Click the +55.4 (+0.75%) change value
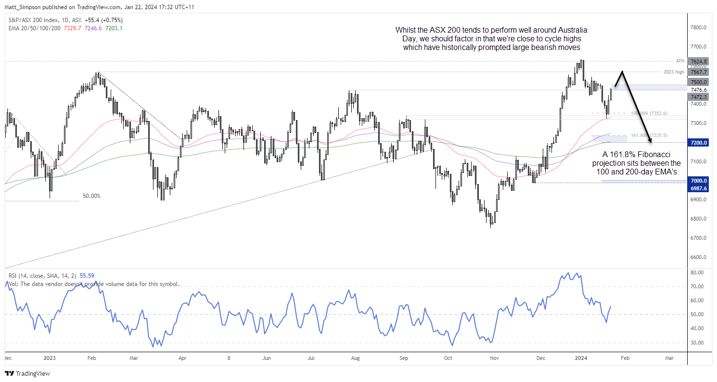 (103, 20)
